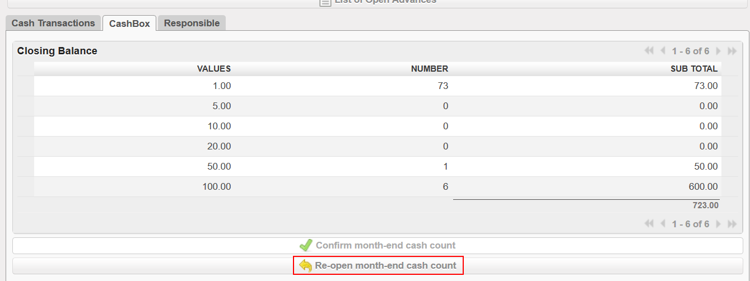
Task: Click the 723.00 grand total
Action: (705, 205)
